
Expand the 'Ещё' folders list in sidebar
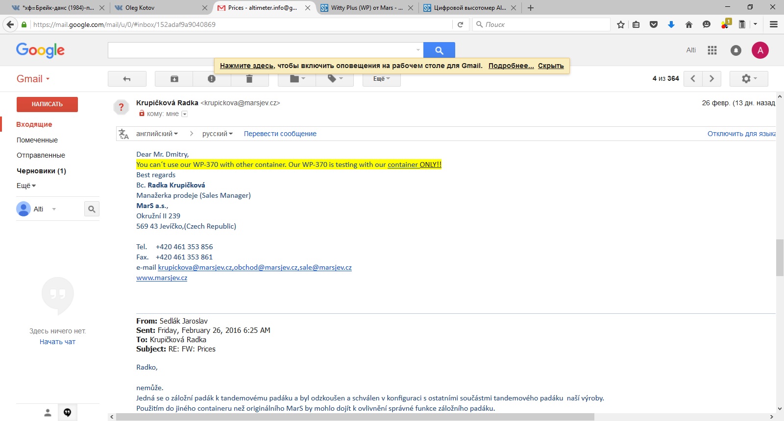pyautogui.click(x=26, y=186)
